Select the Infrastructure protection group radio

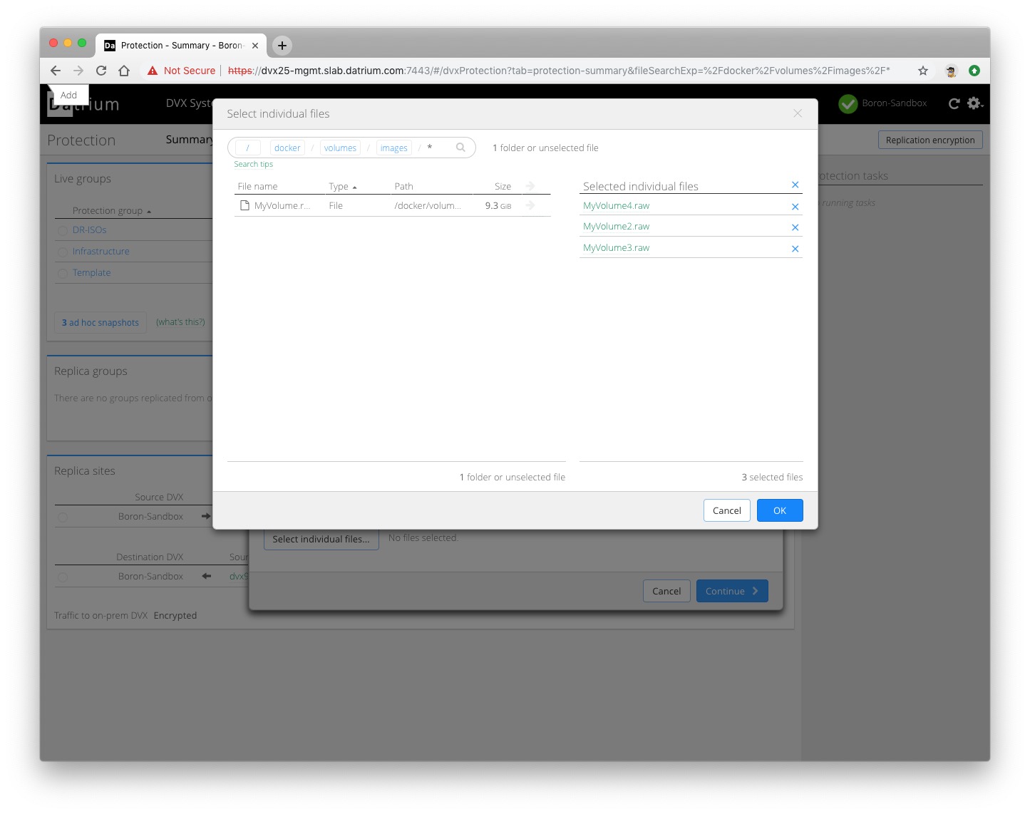(x=63, y=252)
